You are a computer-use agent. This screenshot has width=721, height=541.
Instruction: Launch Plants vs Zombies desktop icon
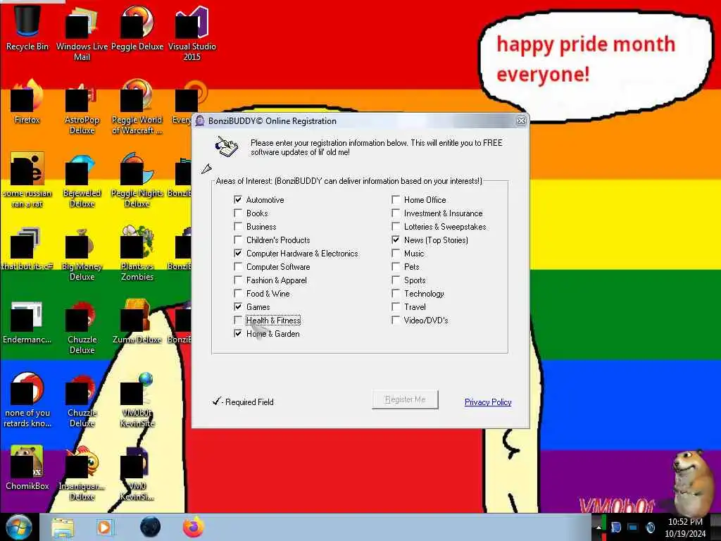[x=137, y=254]
